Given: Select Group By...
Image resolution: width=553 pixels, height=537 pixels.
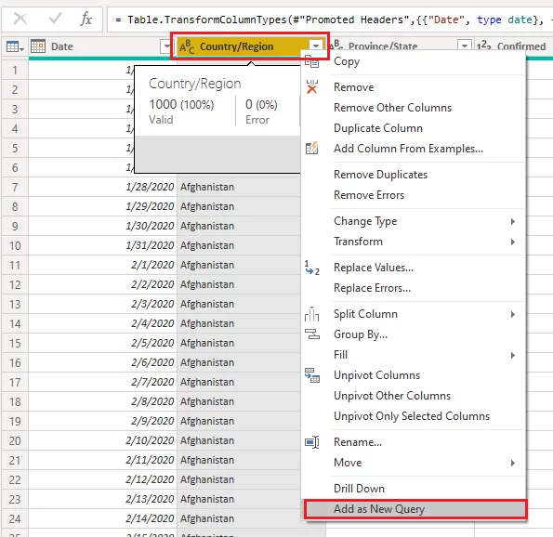Looking at the screenshot, I should pyautogui.click(x=414, y=334).
